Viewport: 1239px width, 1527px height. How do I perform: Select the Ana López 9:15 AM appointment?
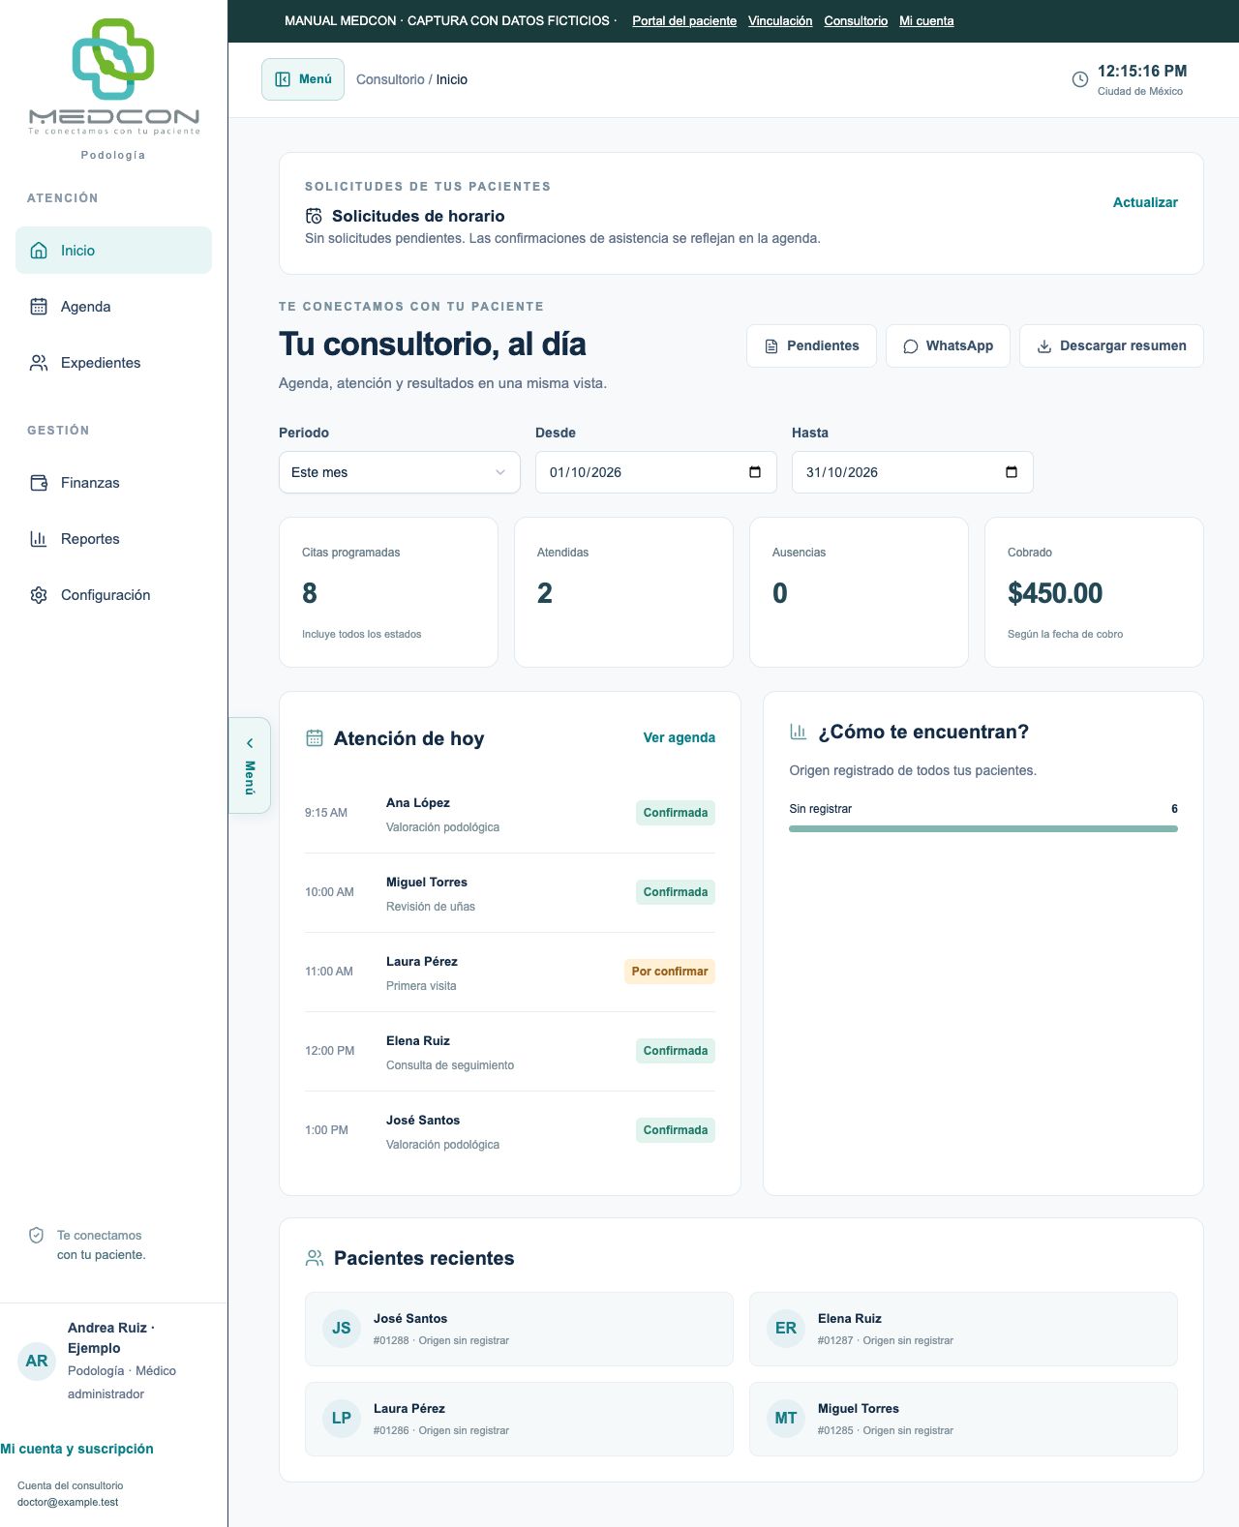[510, 814]
